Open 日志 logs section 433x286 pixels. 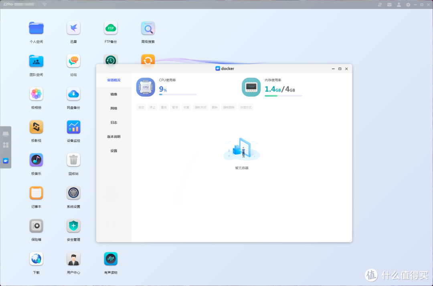(x=114, y=123)
